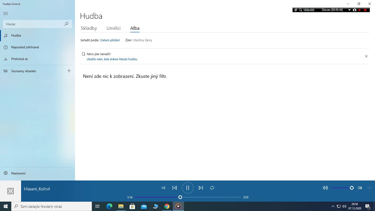Open more options ellipsis in player bar
This screenshot has height=211, width=375.
(x=369, y=188)
